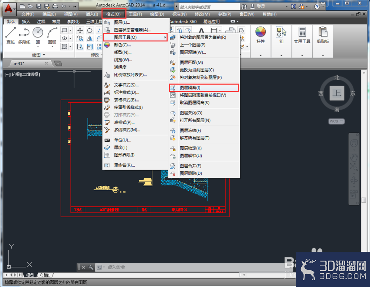The width and height of the screenshot is (370, 287).
Task: Choose 取消图层隔离(S) menu entry
Action: pyautogui.click(x=204, y=103)
